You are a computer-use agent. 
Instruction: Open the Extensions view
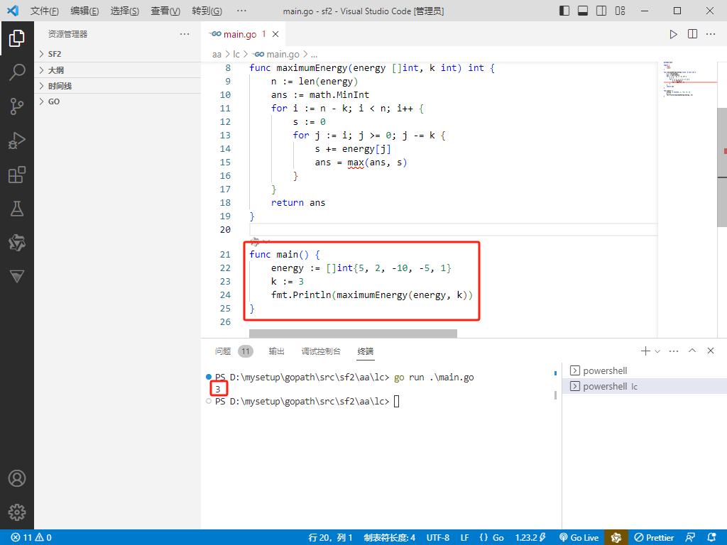tap(17, 175)
